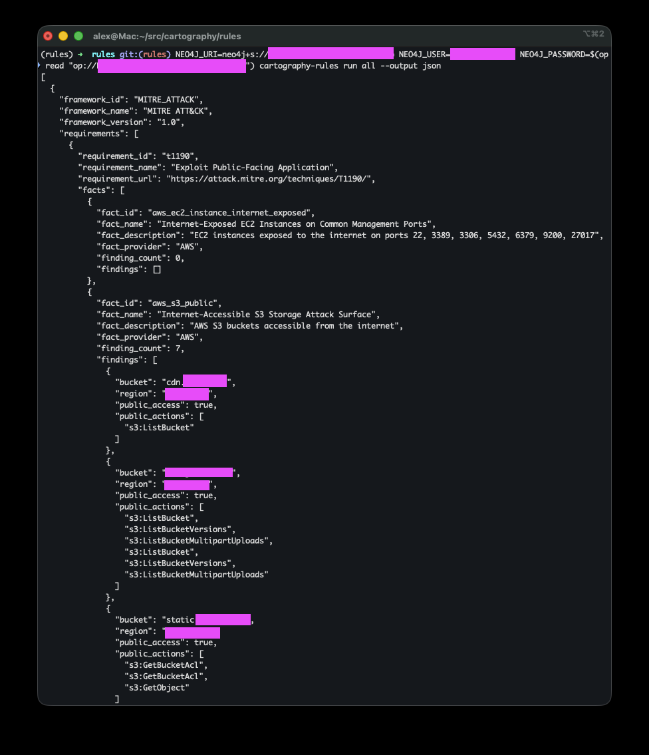The image size is (649, 755).
Task: Click the redacted NEO4J_URI host block
Action: coord(330,54)
